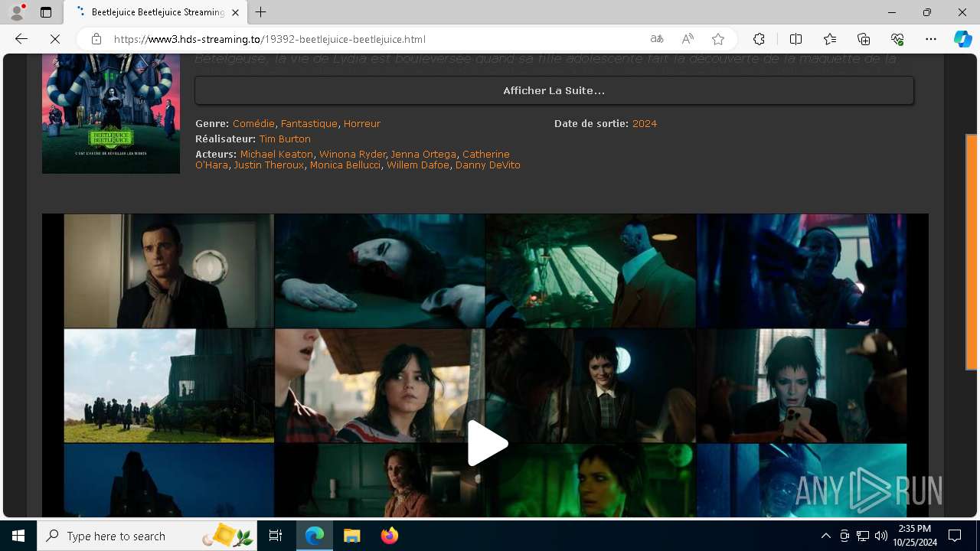The width and height of the screenshot is (980, 551).
Task: Open Task View on the taskbar
Action: 276,536
